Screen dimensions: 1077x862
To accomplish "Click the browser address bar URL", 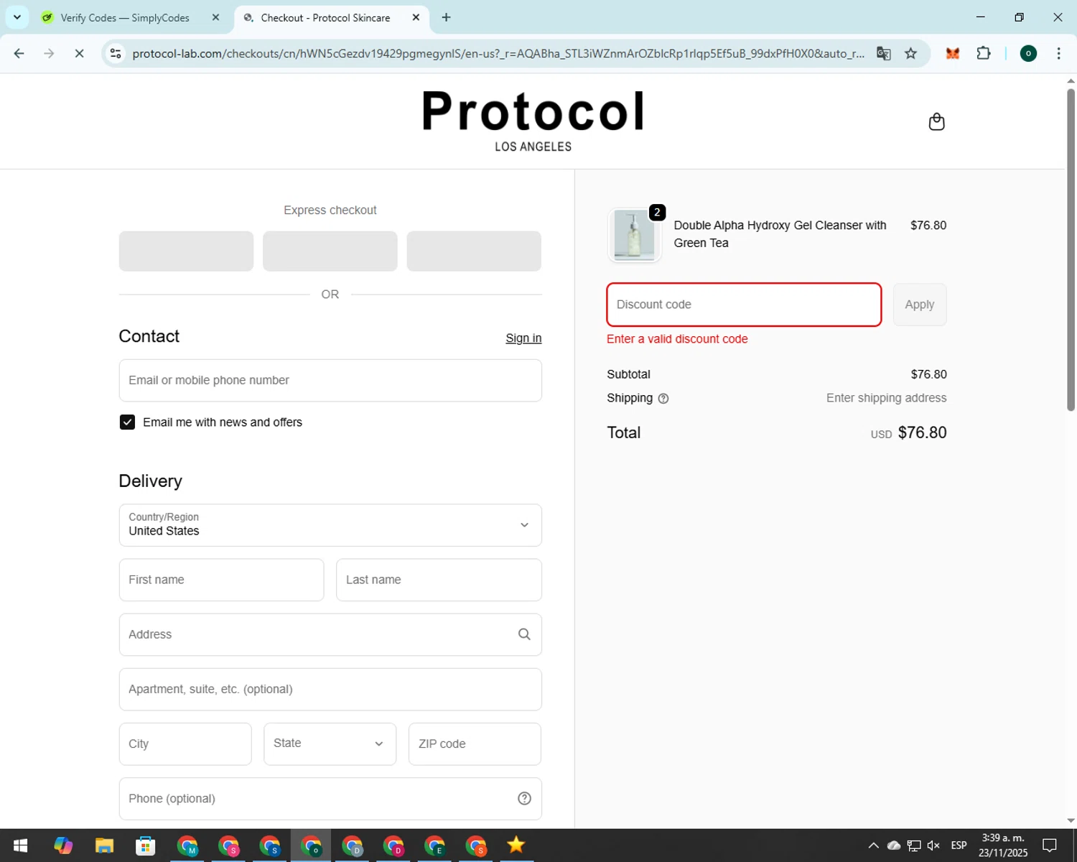I will tap(498, 53).
